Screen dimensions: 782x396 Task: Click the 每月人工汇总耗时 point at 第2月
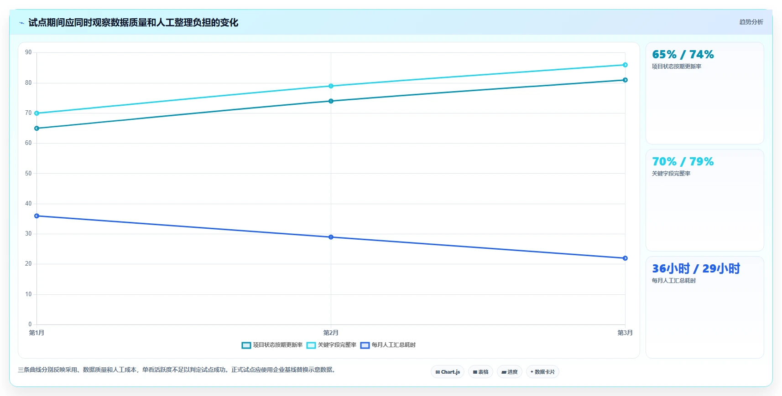[331, 237]
